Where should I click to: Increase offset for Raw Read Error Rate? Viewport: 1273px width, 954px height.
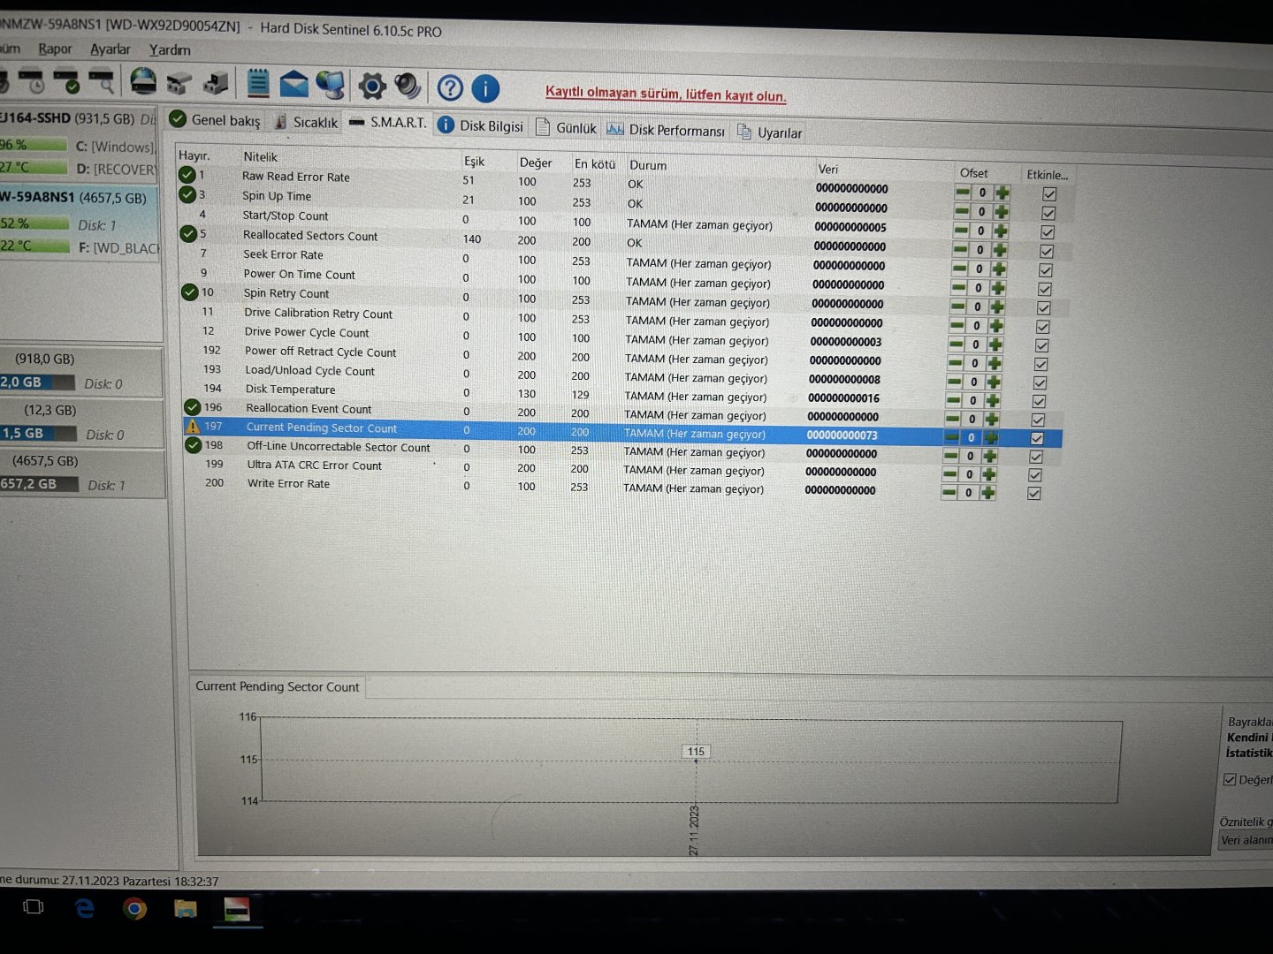coord(1002,193)
